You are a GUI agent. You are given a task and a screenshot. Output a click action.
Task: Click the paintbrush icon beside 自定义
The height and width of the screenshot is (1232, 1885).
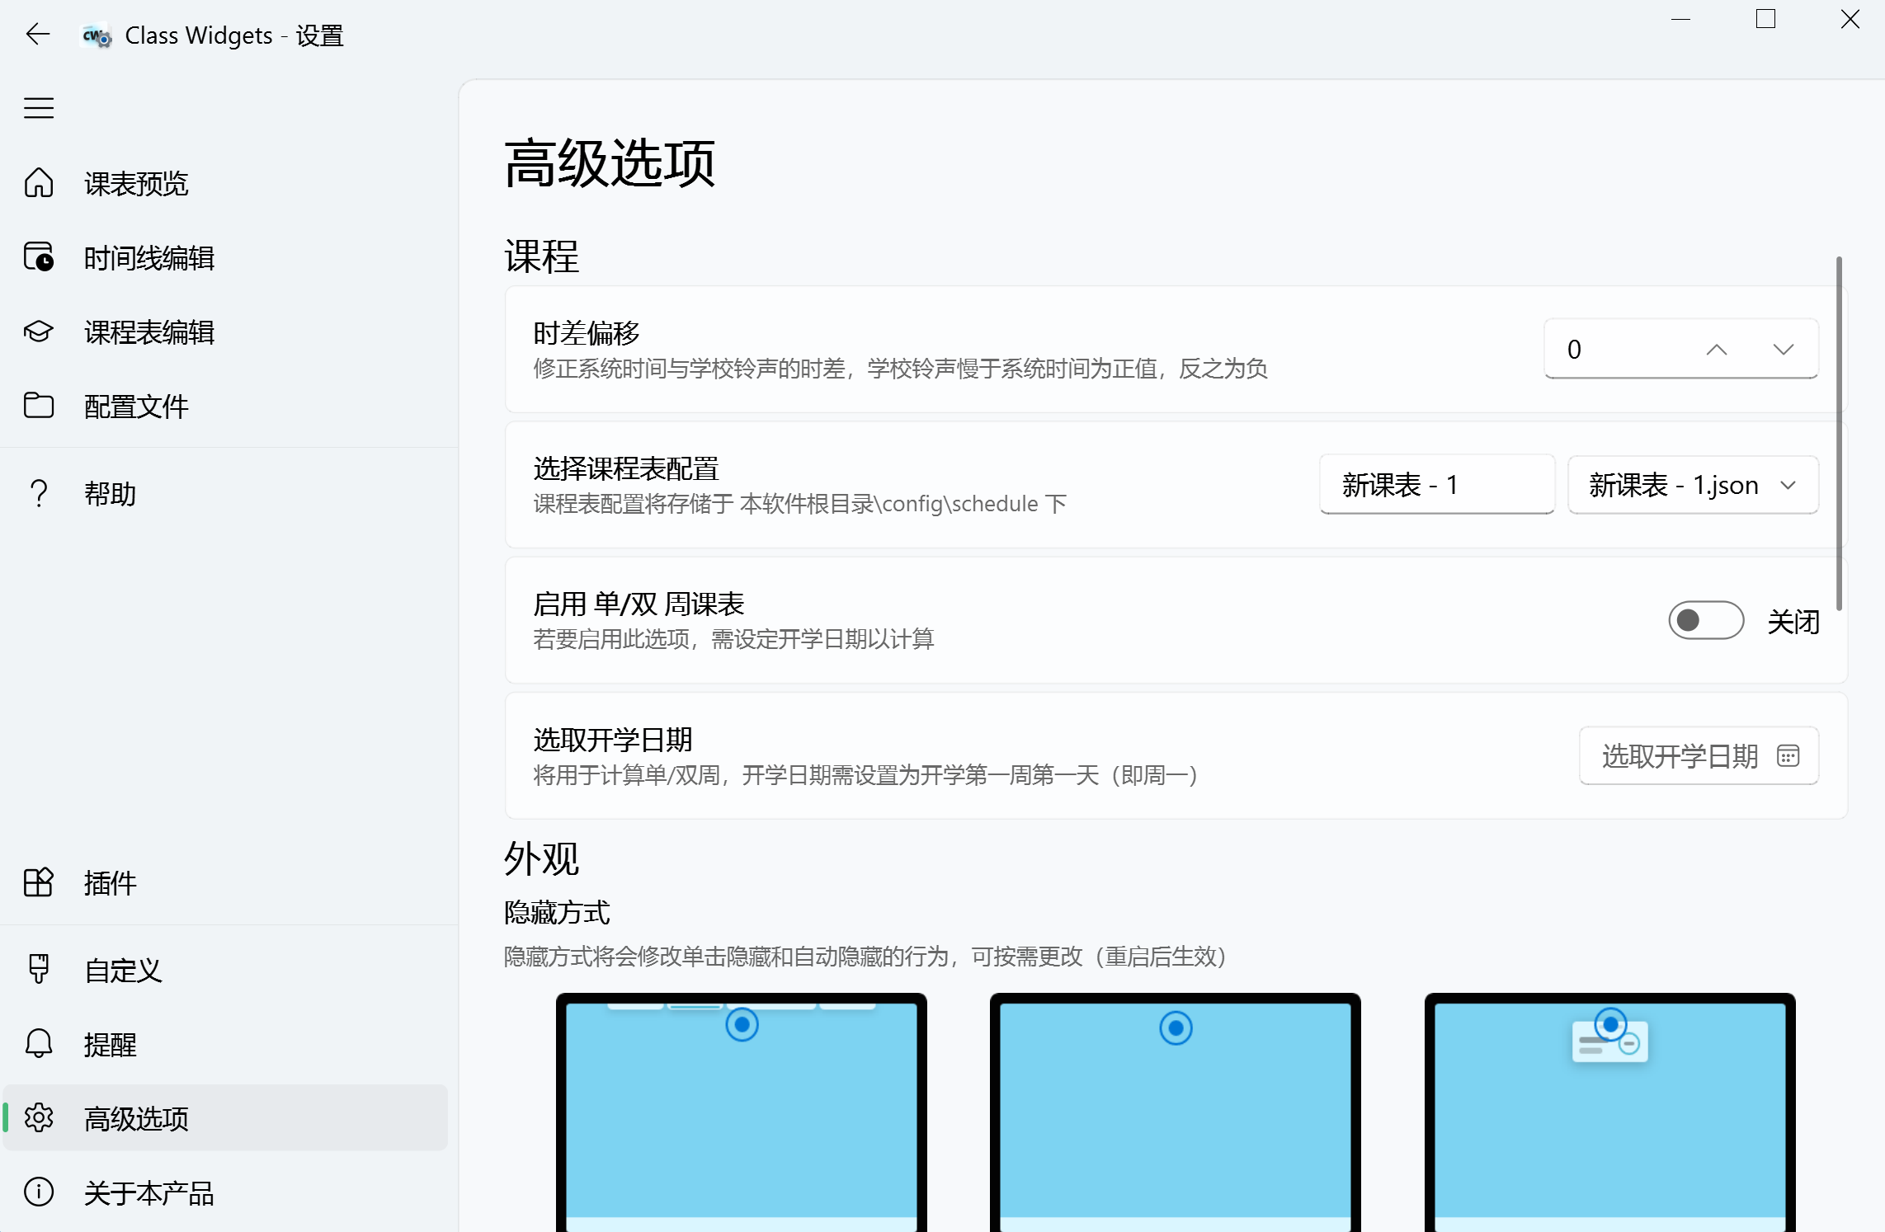(x=39, y=969)
